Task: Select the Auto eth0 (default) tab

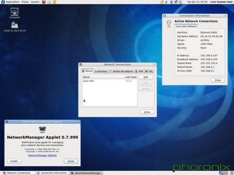Action: point(186,26)
